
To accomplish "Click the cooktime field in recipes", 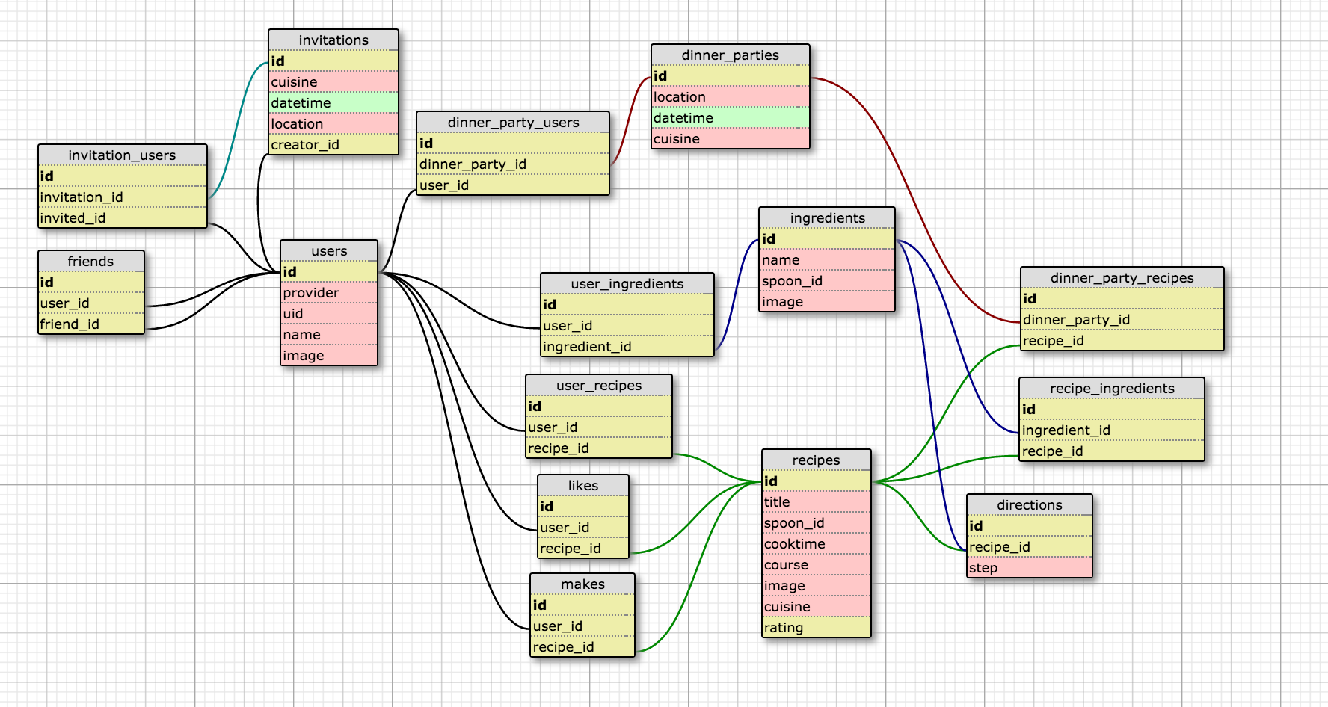I will click(x=817, y=544).
